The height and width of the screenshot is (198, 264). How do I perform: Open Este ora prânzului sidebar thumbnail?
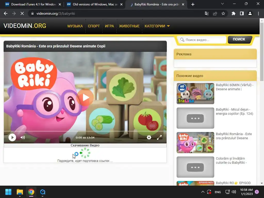195,142
